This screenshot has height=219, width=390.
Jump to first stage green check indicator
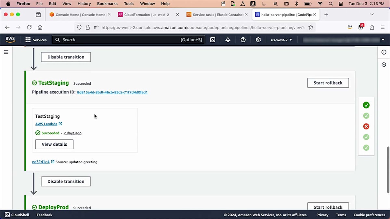[x=366, y=105]
